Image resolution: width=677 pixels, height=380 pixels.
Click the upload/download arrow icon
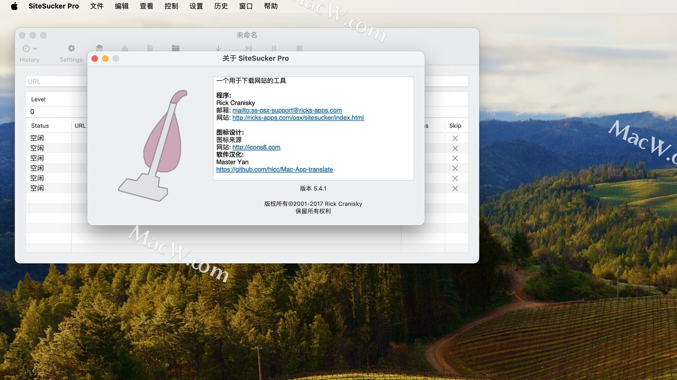[x=218, y=48]
